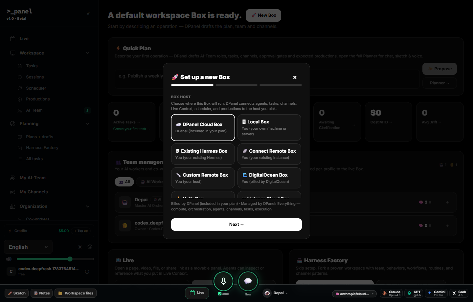Open Workspace files
473x302 pixels.
[x=76, y=293]
